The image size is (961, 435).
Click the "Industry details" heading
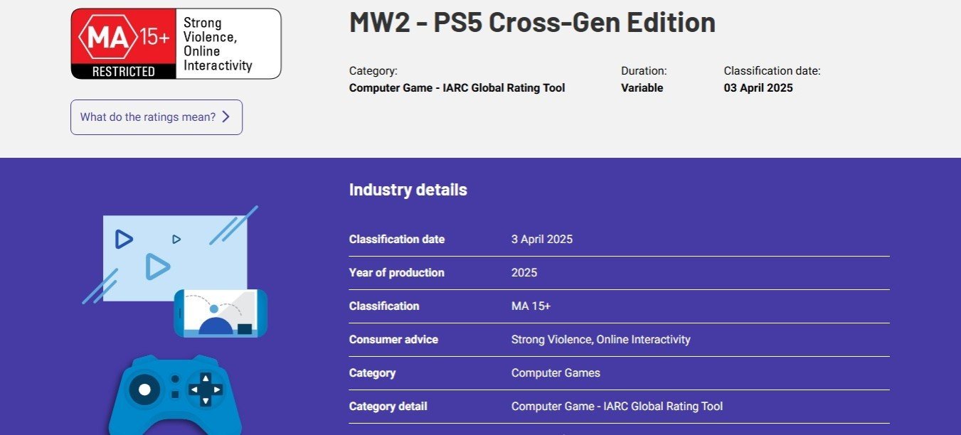408,190
